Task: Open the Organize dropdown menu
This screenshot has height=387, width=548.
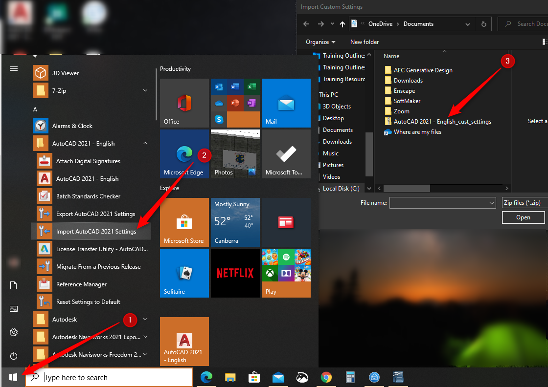Action: [320, 42]
